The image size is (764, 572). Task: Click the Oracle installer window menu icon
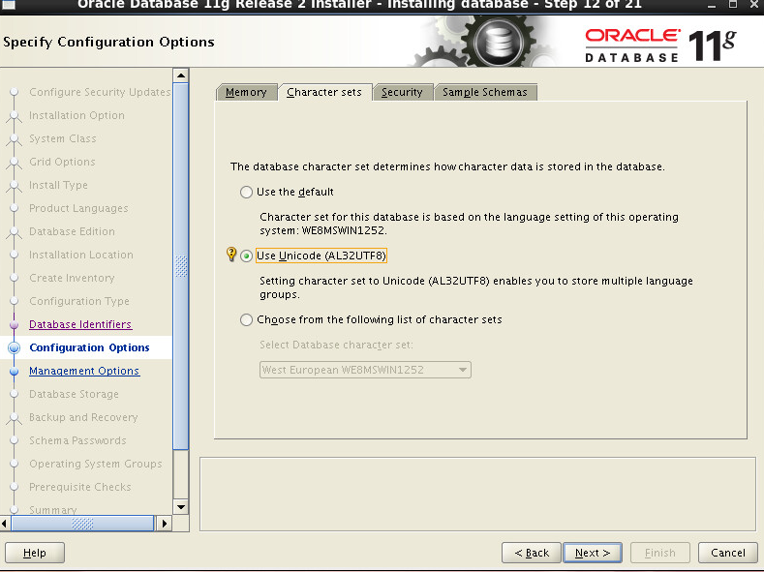9,5
